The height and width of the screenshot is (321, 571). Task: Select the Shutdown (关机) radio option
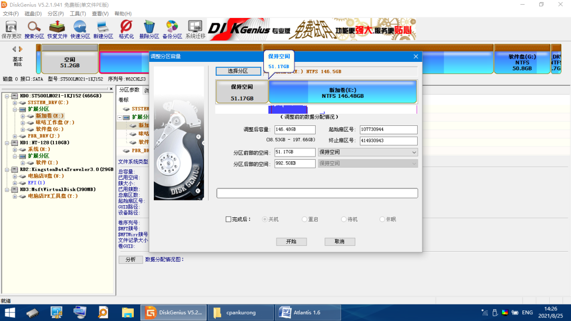click(x=265, y=219)
